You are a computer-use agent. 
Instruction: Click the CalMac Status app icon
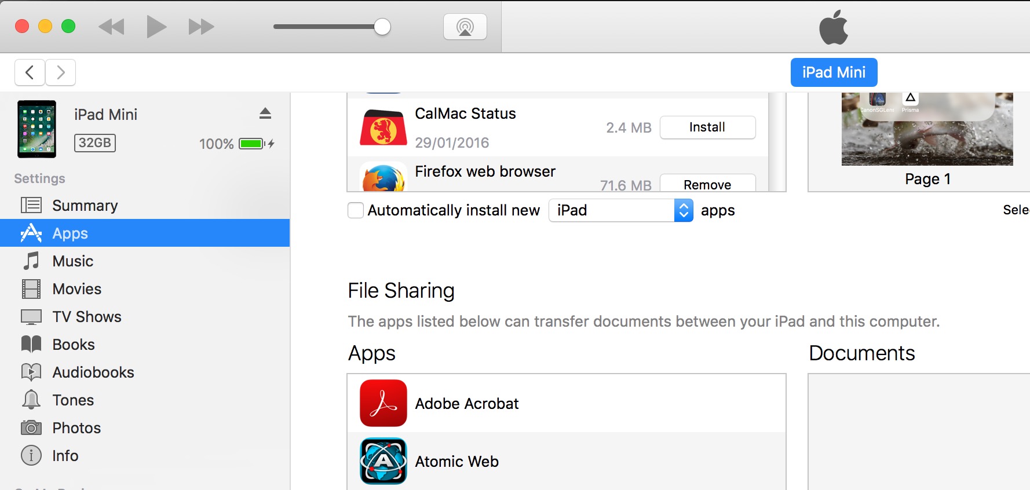click(x=383, y=127)
